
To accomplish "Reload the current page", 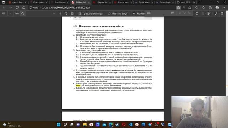I will pos(17,7).
